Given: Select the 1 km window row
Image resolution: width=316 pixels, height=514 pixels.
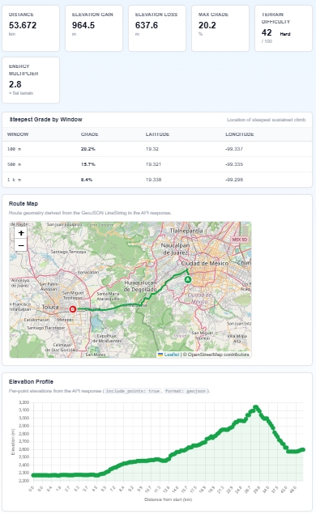Looking at the screenshot, I should [x=157, y=180].
